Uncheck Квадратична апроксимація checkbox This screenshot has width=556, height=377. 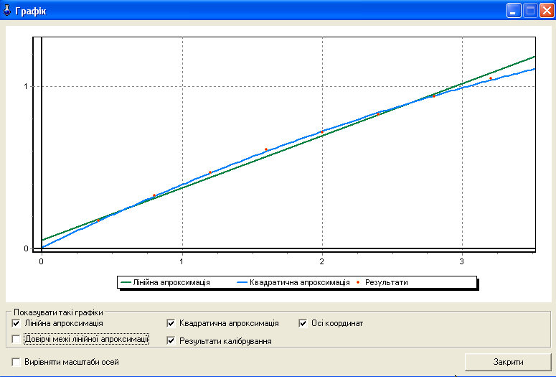point(171,323)
